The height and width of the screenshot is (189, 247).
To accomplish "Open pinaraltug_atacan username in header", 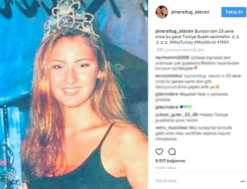I will tap(190, 12).
